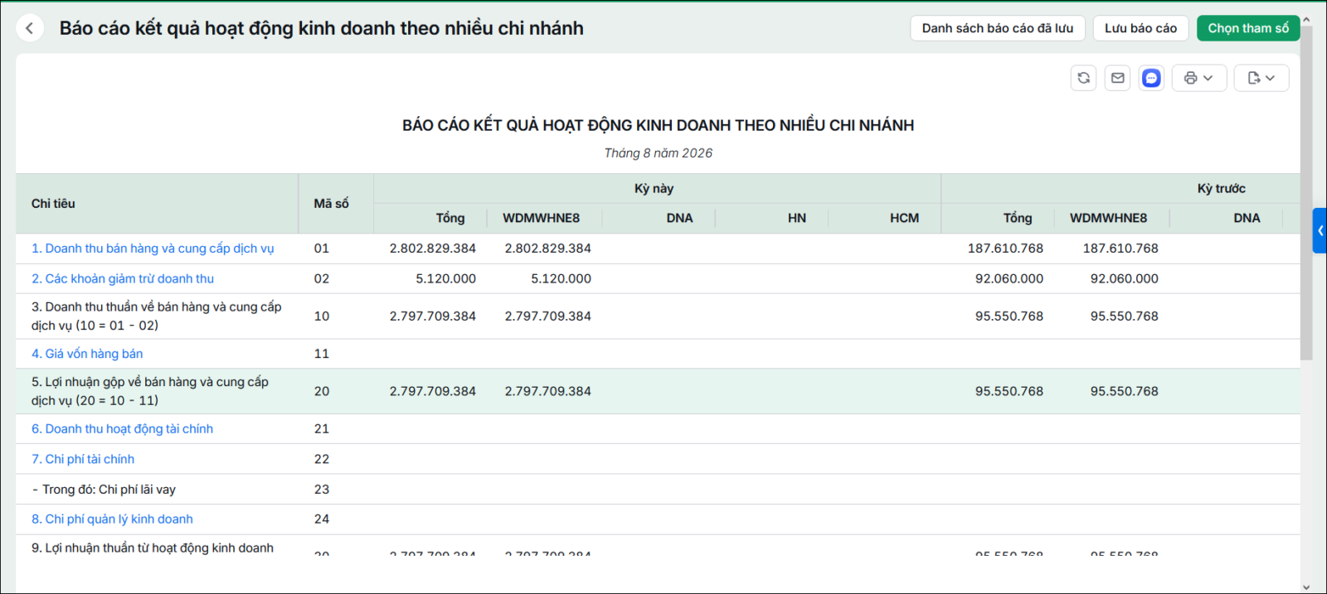Image resolution: width=1327 pixels, height=594 pixels.
Task: Click the printer icon
Action: click(x=1190, y=78)
